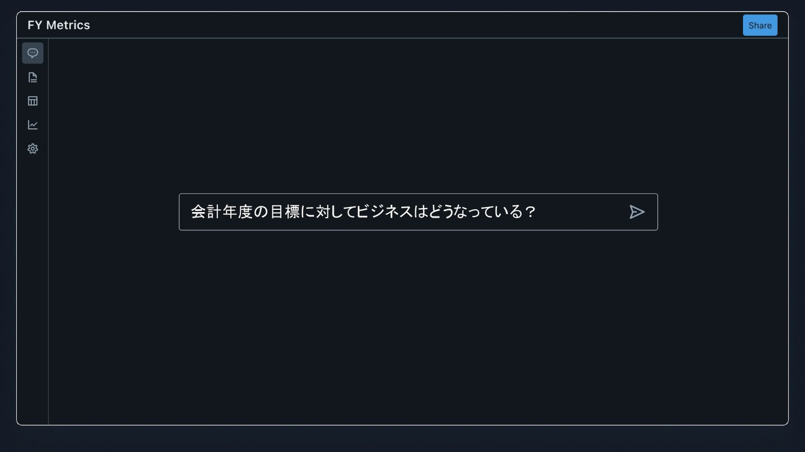Viewport: 805px width, 452px height.
Task: Open the chat bubble sidebar icon
Action: (x=32, y=53)
